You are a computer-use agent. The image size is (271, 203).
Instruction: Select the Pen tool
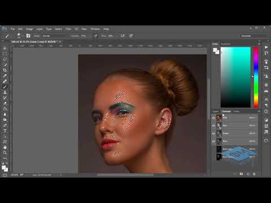pyautogui.click(x=5, y=125)
